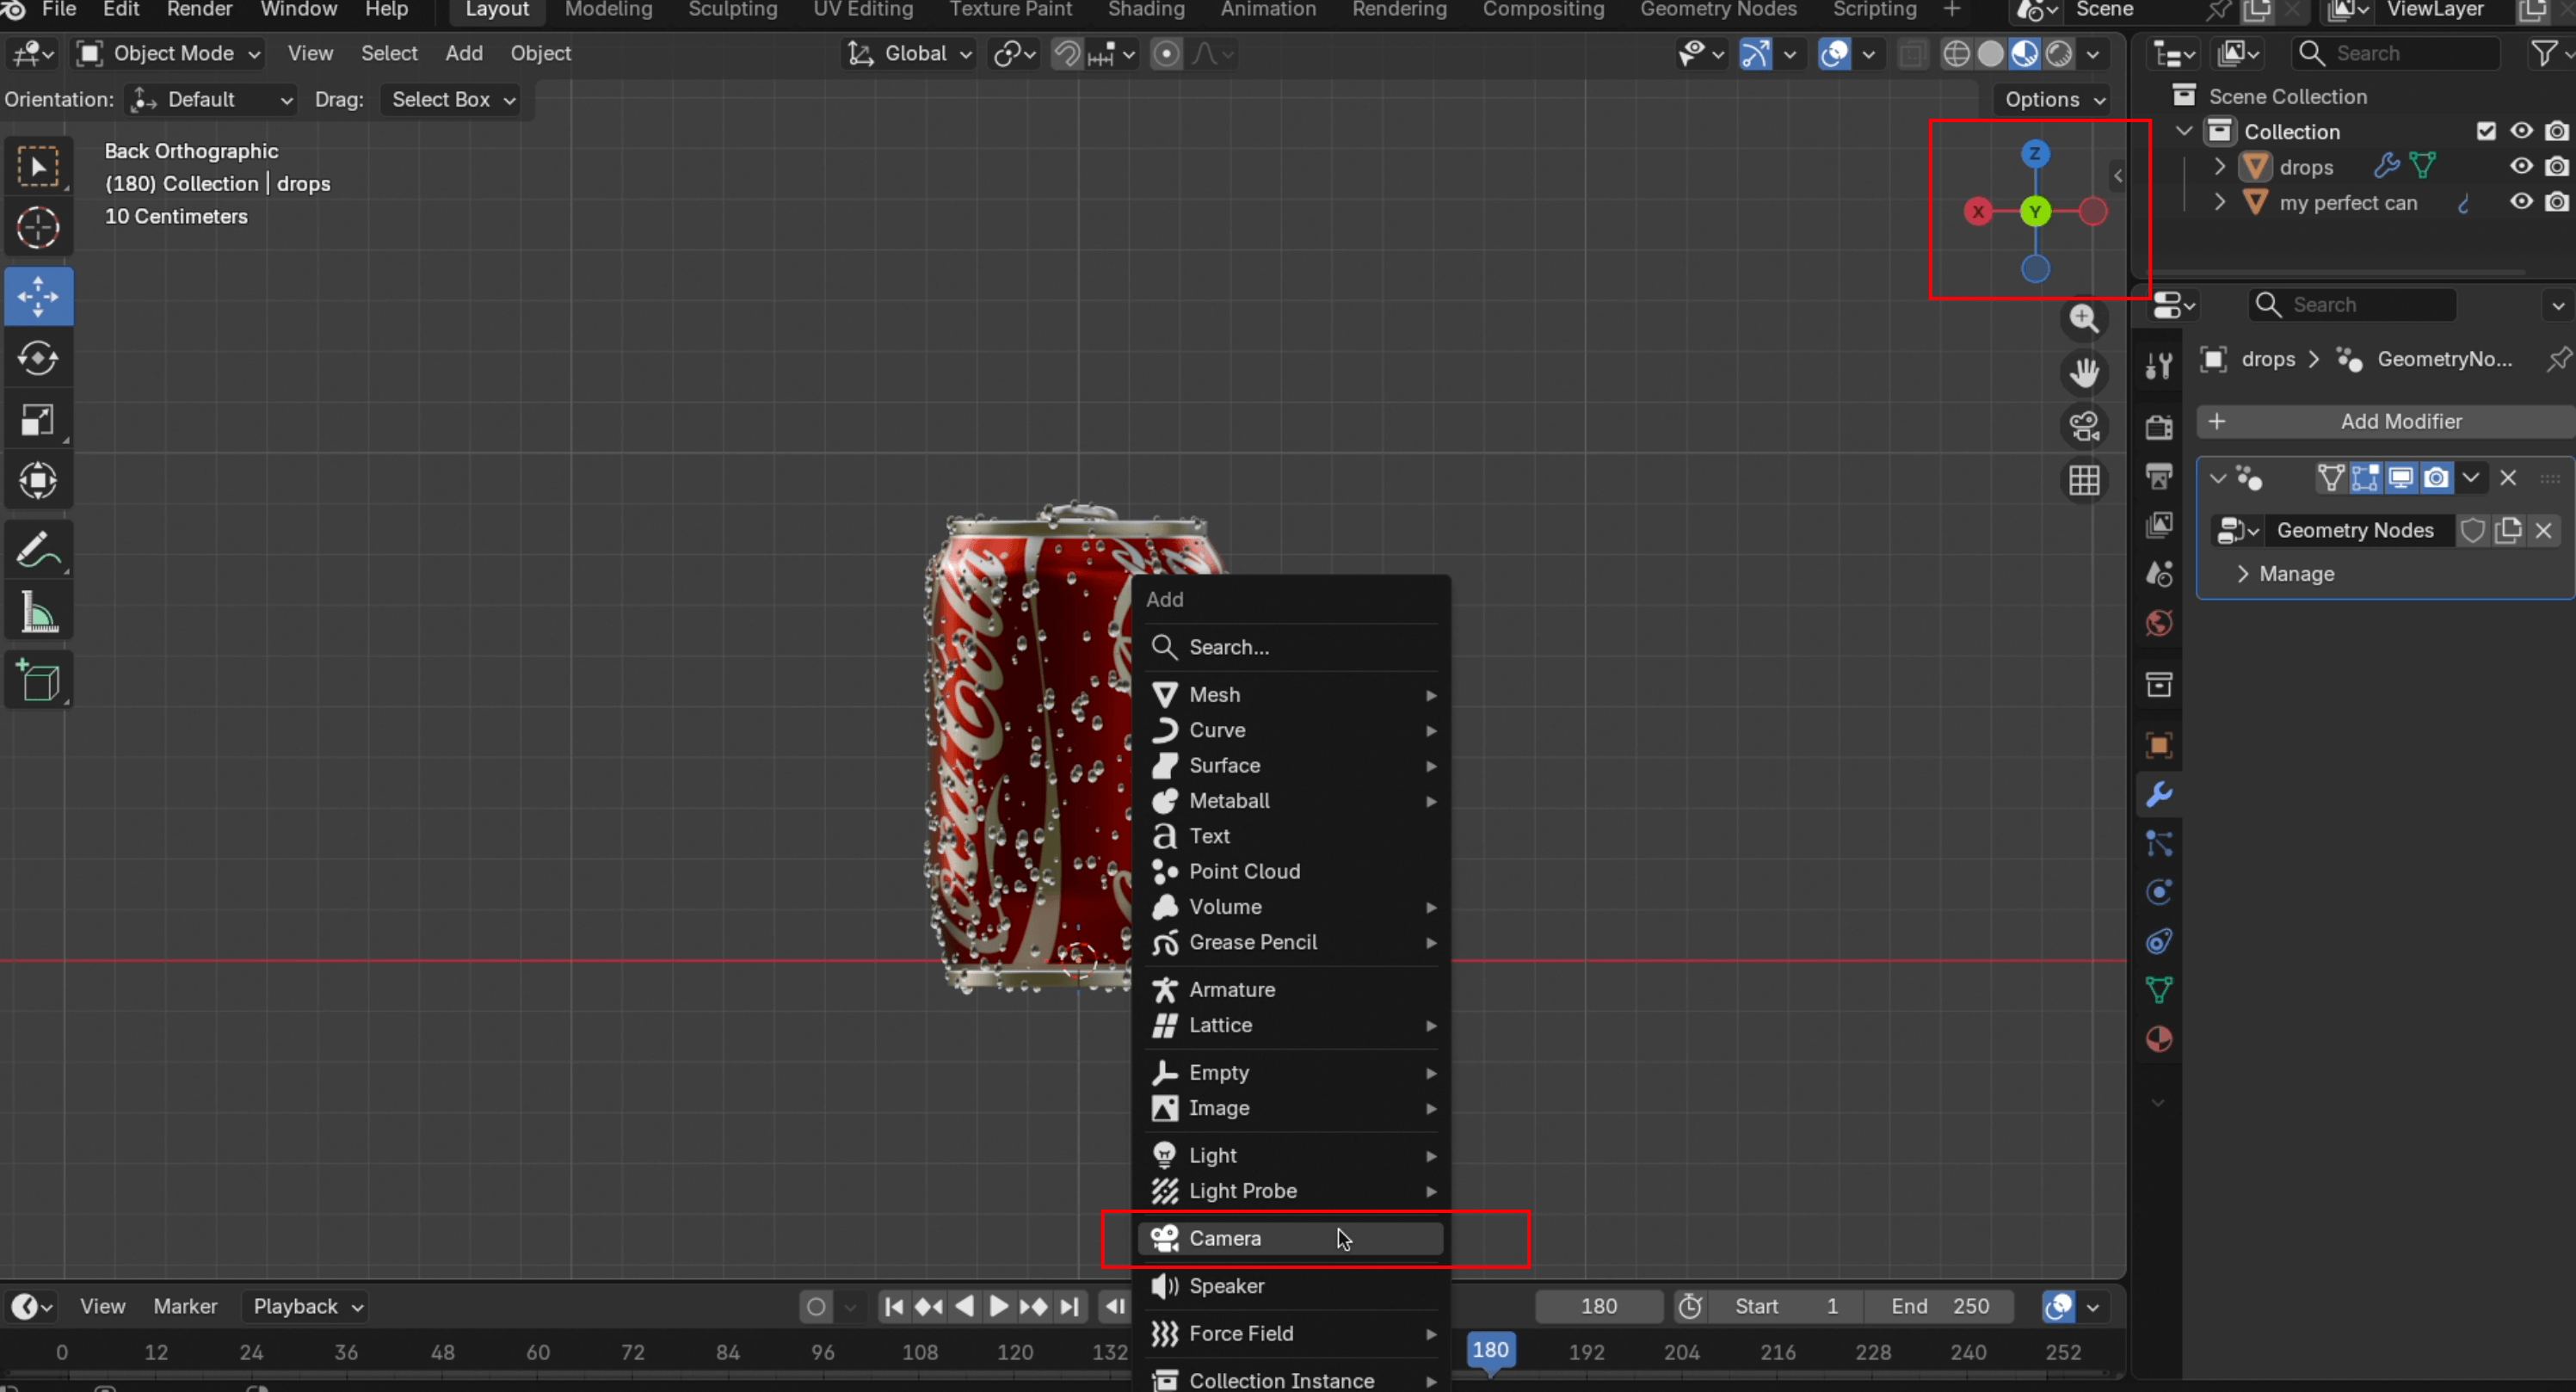The height and width of the screenshot is (1392, 2576).
Task: Open the Object Data properties tab
Action: [2159, 990]
